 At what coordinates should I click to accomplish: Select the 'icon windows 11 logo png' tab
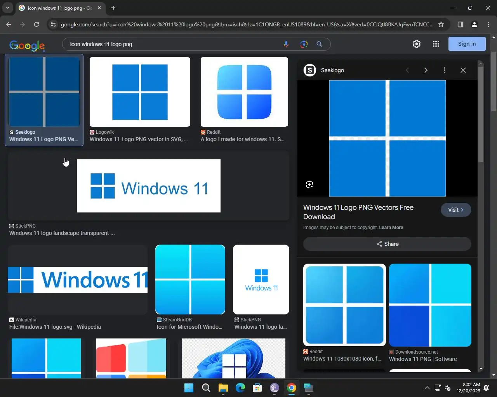tap(60, 8)
